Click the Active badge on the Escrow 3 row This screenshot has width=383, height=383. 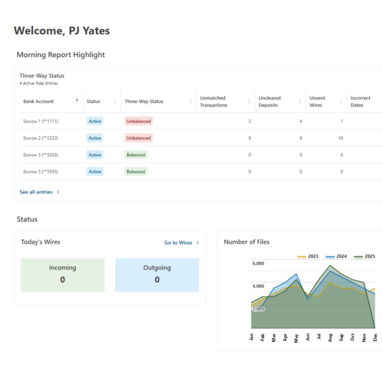point(95,154)
